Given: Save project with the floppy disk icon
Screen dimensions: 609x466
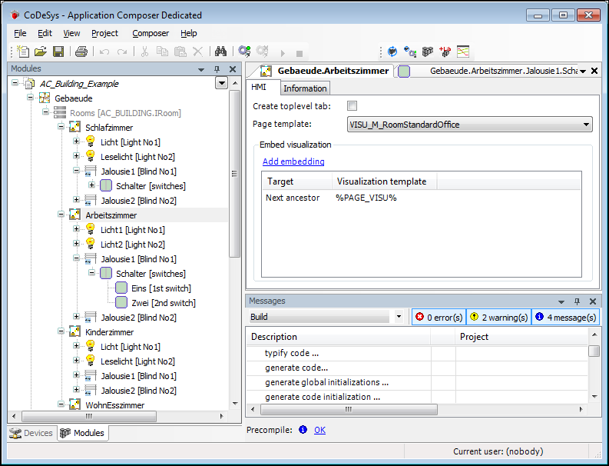Looking at the screenshot, I should tap(58, 52).
